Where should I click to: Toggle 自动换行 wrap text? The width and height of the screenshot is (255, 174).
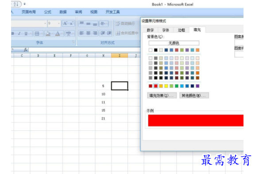tap(125, 23)
